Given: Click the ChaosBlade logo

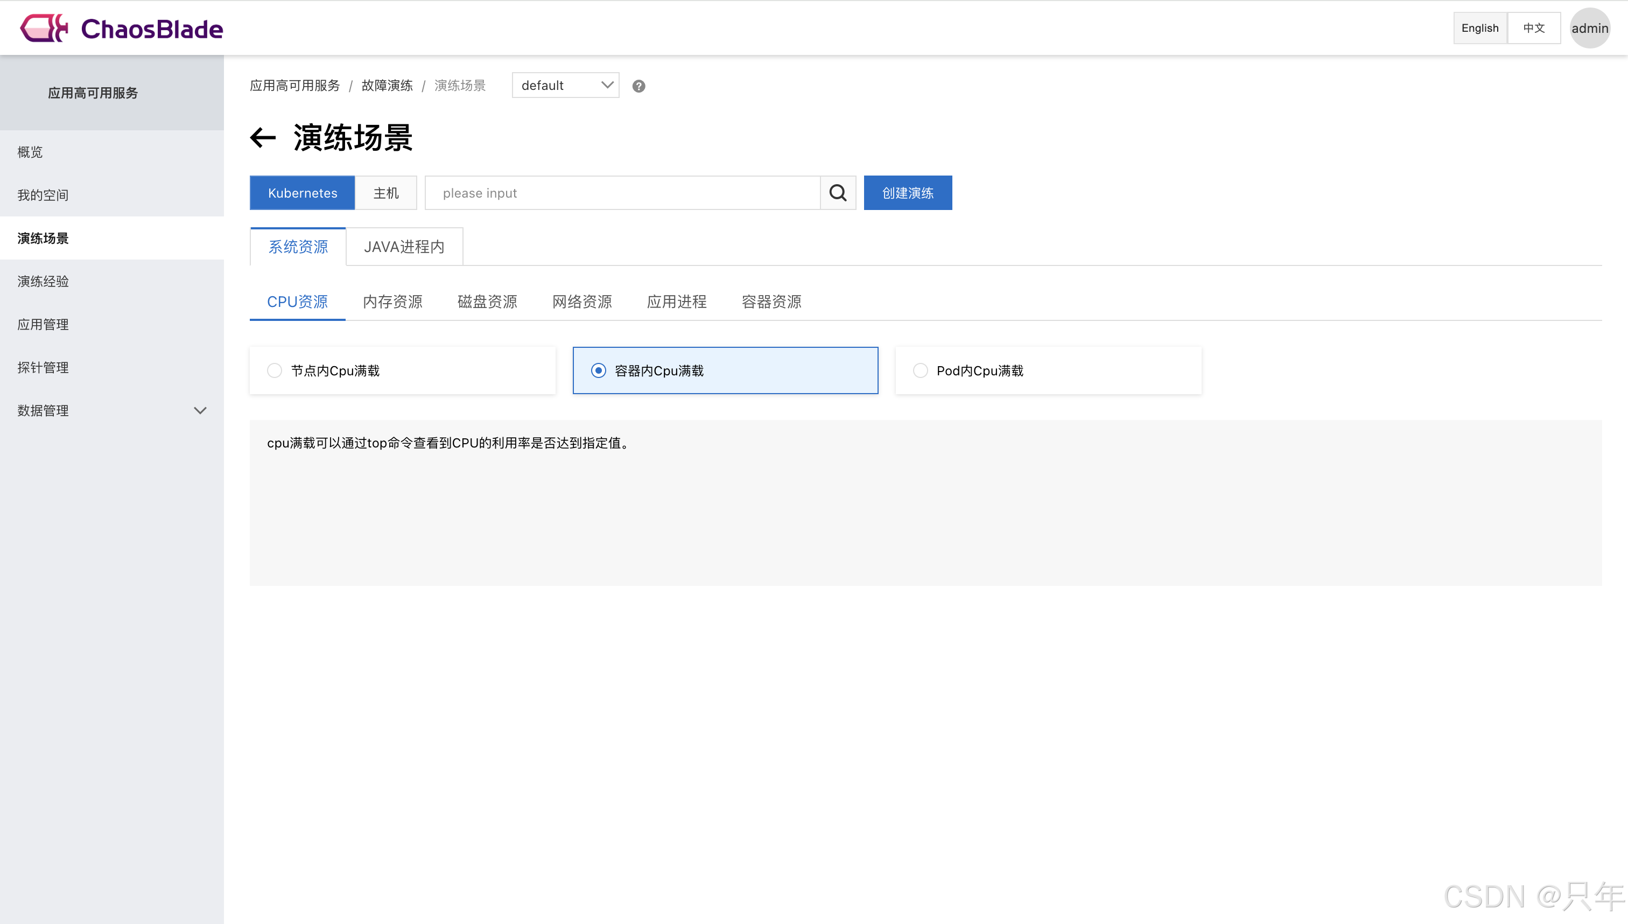Looking at the screenshot, I should coord(122,28).
